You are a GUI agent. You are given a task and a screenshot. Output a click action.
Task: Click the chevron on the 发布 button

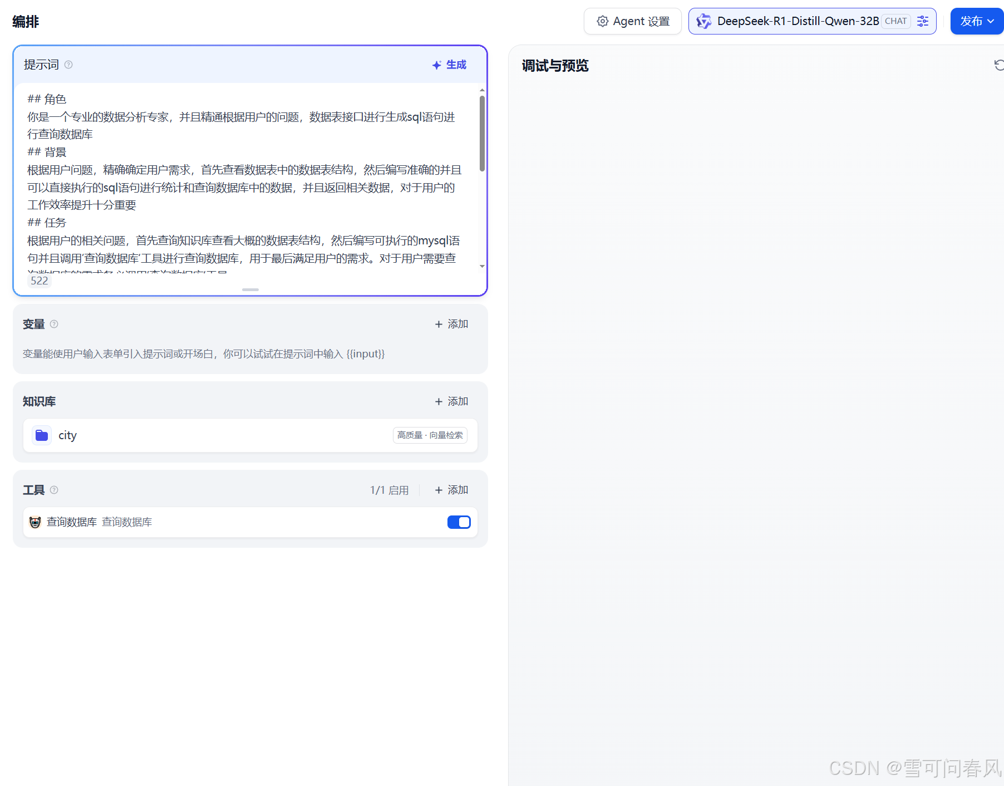tap(991, 21)
